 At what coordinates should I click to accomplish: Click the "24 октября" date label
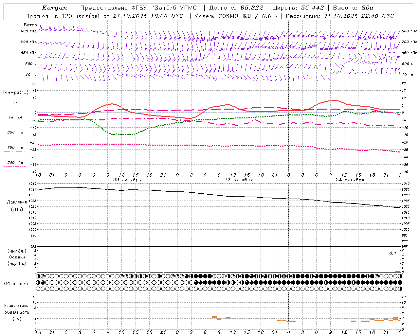point(350,180)
